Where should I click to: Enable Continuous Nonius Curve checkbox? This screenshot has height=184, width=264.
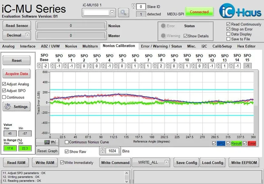click(67, 142)
